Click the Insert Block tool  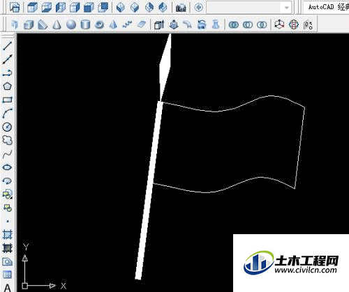click(x=7, y=194)
